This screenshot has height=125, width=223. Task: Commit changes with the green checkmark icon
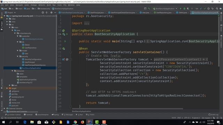pos(205,9)
